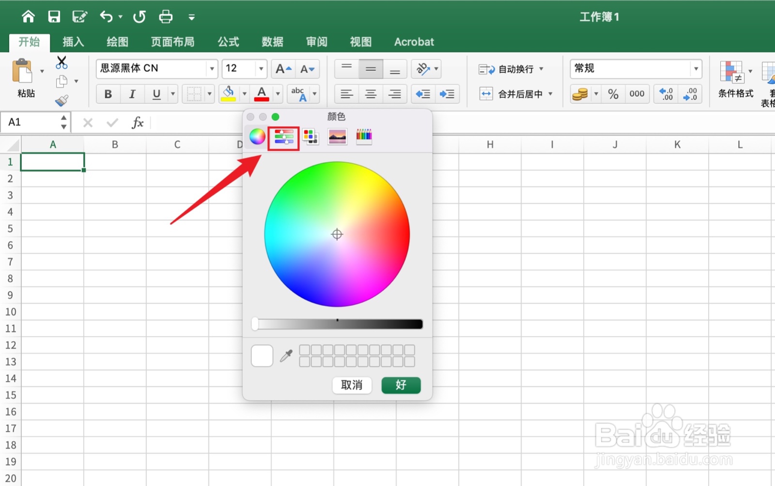This screenshot has height=486, width=775.
Task: Increase decimal places
Action: 666,94
